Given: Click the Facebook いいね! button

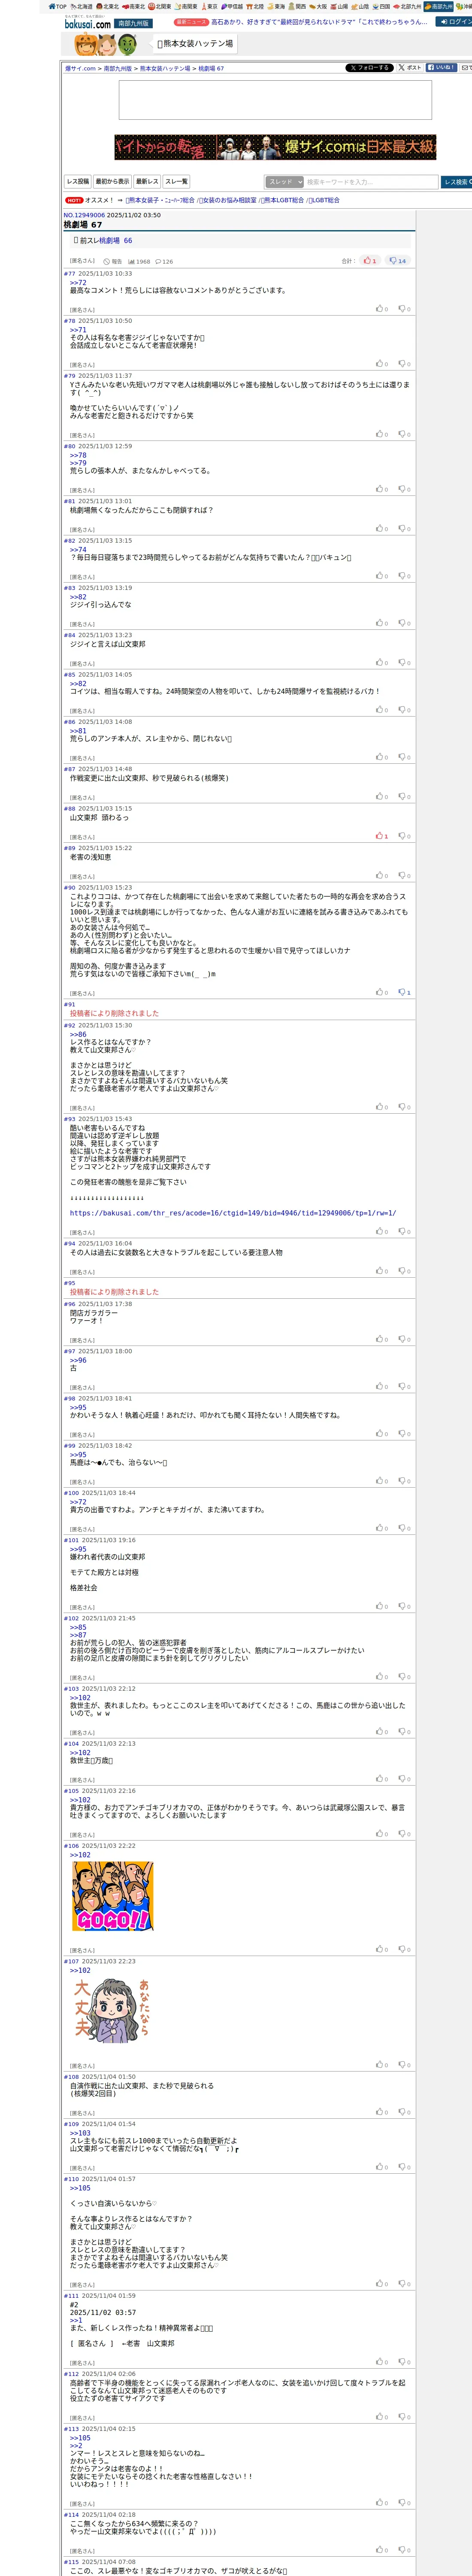Looking at the screenshot, I should pos(441,68).
